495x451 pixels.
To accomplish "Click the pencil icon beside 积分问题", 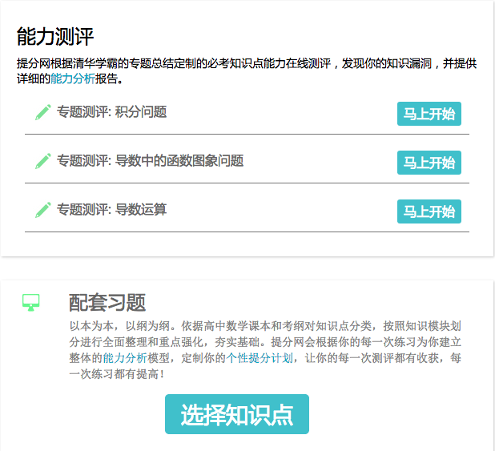I will [x=43, y=112].
